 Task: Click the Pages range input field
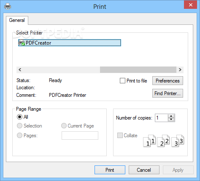click(x=80, y=136)
